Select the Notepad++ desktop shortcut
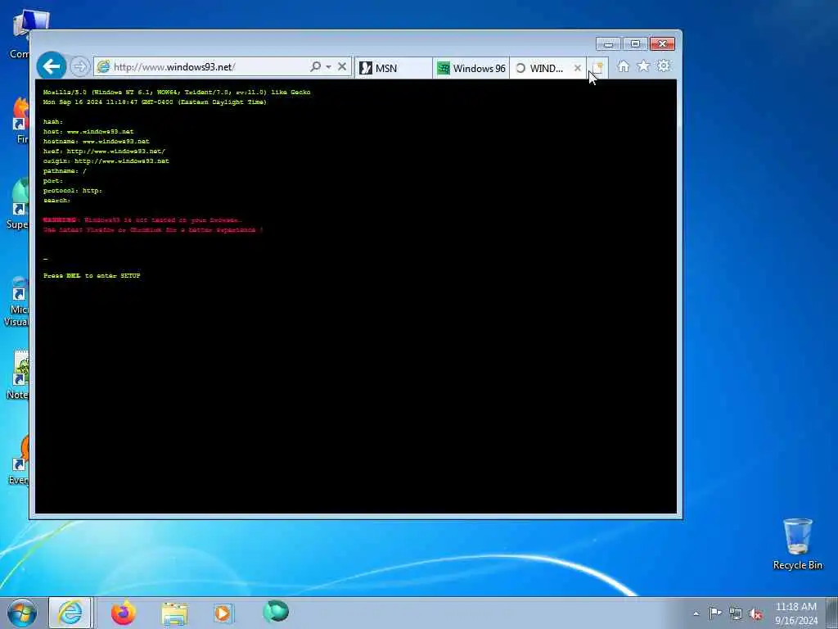This screenshot has height=629, width=838. click(x=20, y=375)
